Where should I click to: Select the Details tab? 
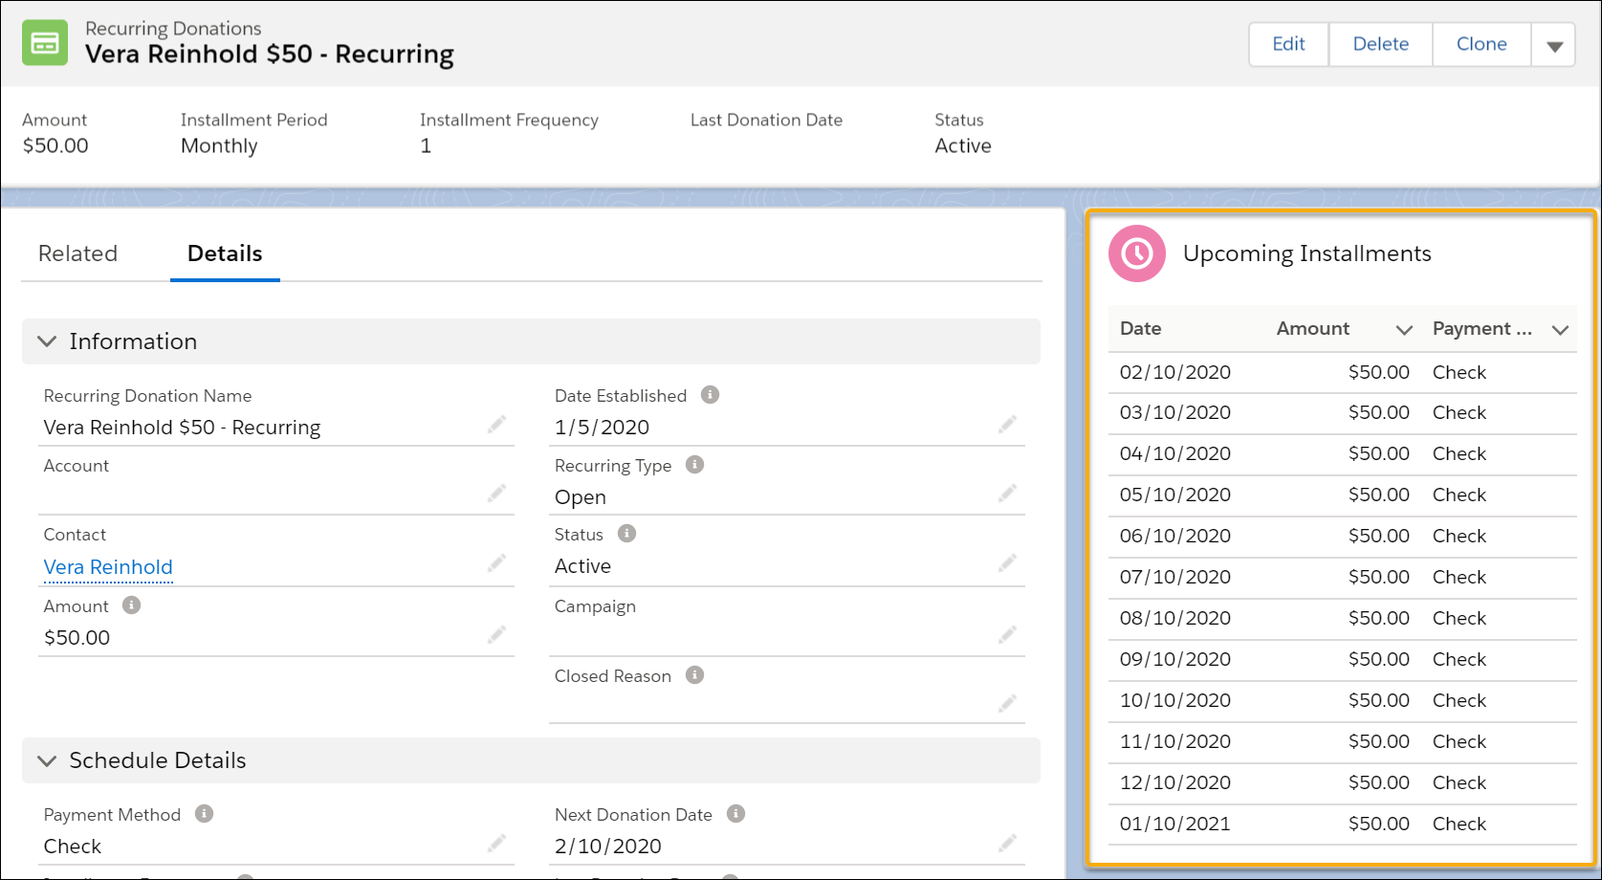[225, 253]
